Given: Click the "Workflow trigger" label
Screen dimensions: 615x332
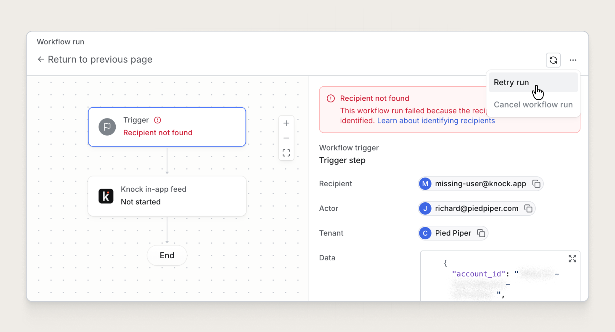Looking at the screenshot, I should coord(349,148).
